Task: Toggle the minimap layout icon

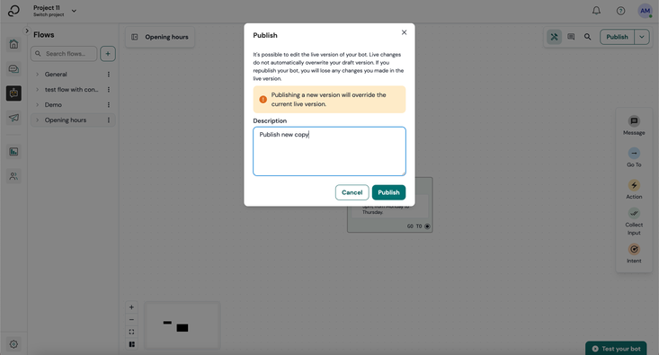Action: (x=131, y=344)
